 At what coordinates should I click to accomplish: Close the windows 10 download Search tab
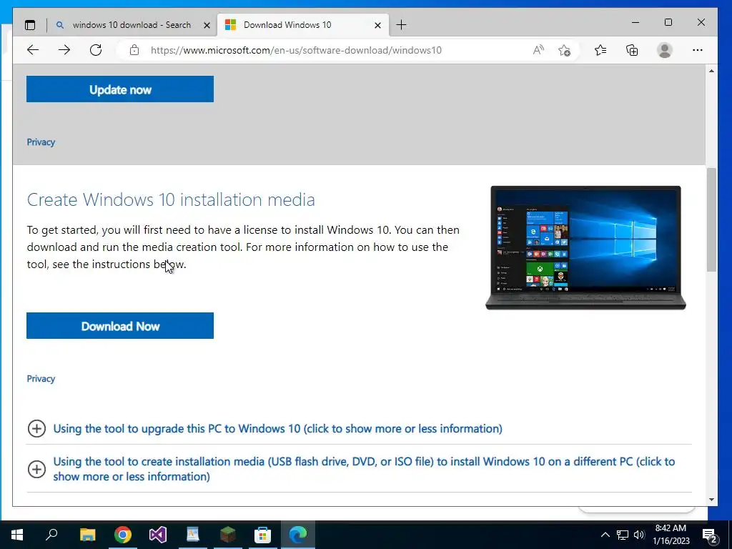point(207,25)
